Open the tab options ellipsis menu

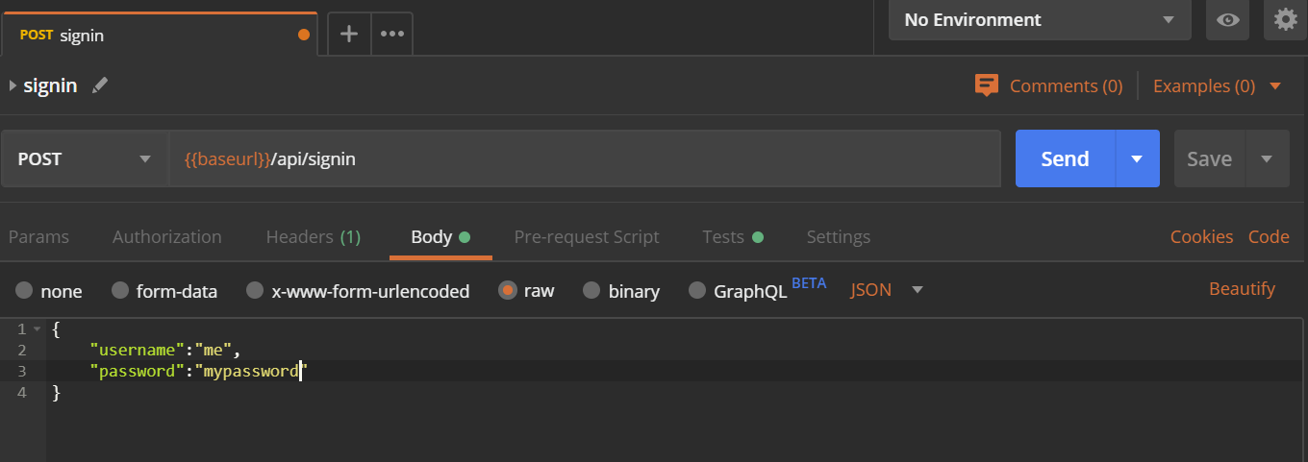(x=391, y=34)
